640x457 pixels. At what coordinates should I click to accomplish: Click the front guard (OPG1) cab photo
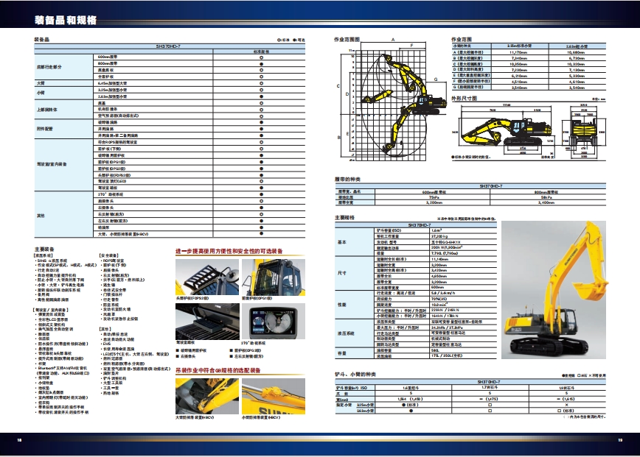point(273,277)
